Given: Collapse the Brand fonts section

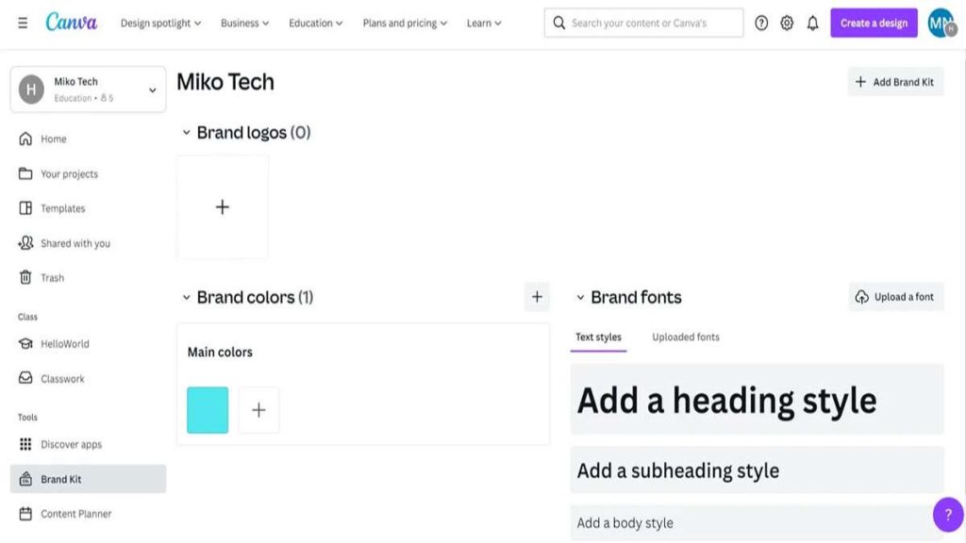Looking at the screenshot, I should (x=580, y=297).
